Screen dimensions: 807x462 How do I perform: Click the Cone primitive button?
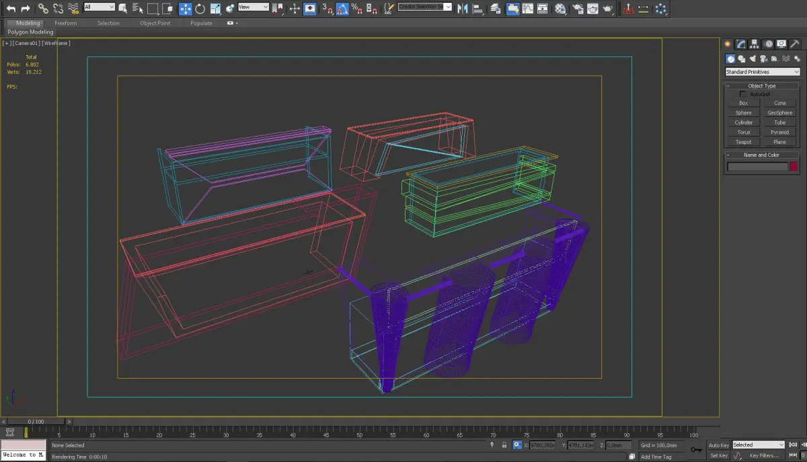point(780,103)
